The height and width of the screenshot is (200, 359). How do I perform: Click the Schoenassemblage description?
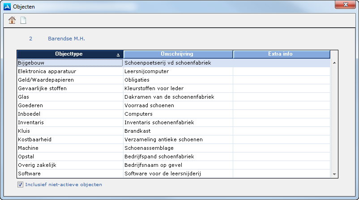click(149, 148)
